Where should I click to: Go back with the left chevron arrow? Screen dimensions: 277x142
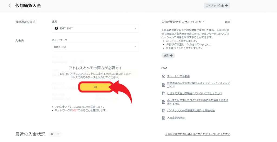coord(10,6)
